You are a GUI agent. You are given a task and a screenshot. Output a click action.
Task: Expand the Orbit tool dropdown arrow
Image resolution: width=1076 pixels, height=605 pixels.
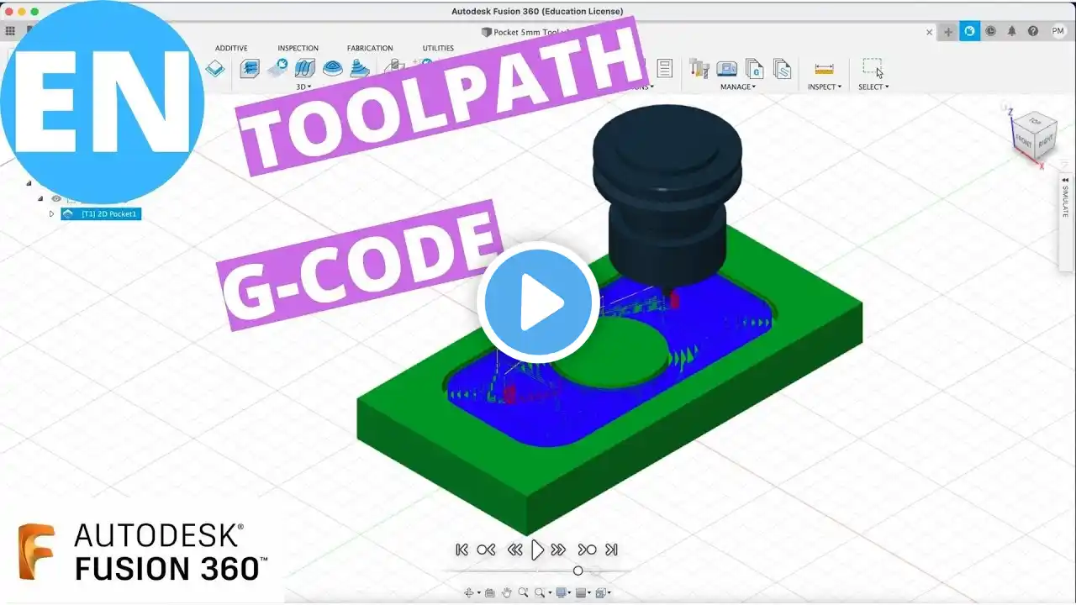click(479, 593)
